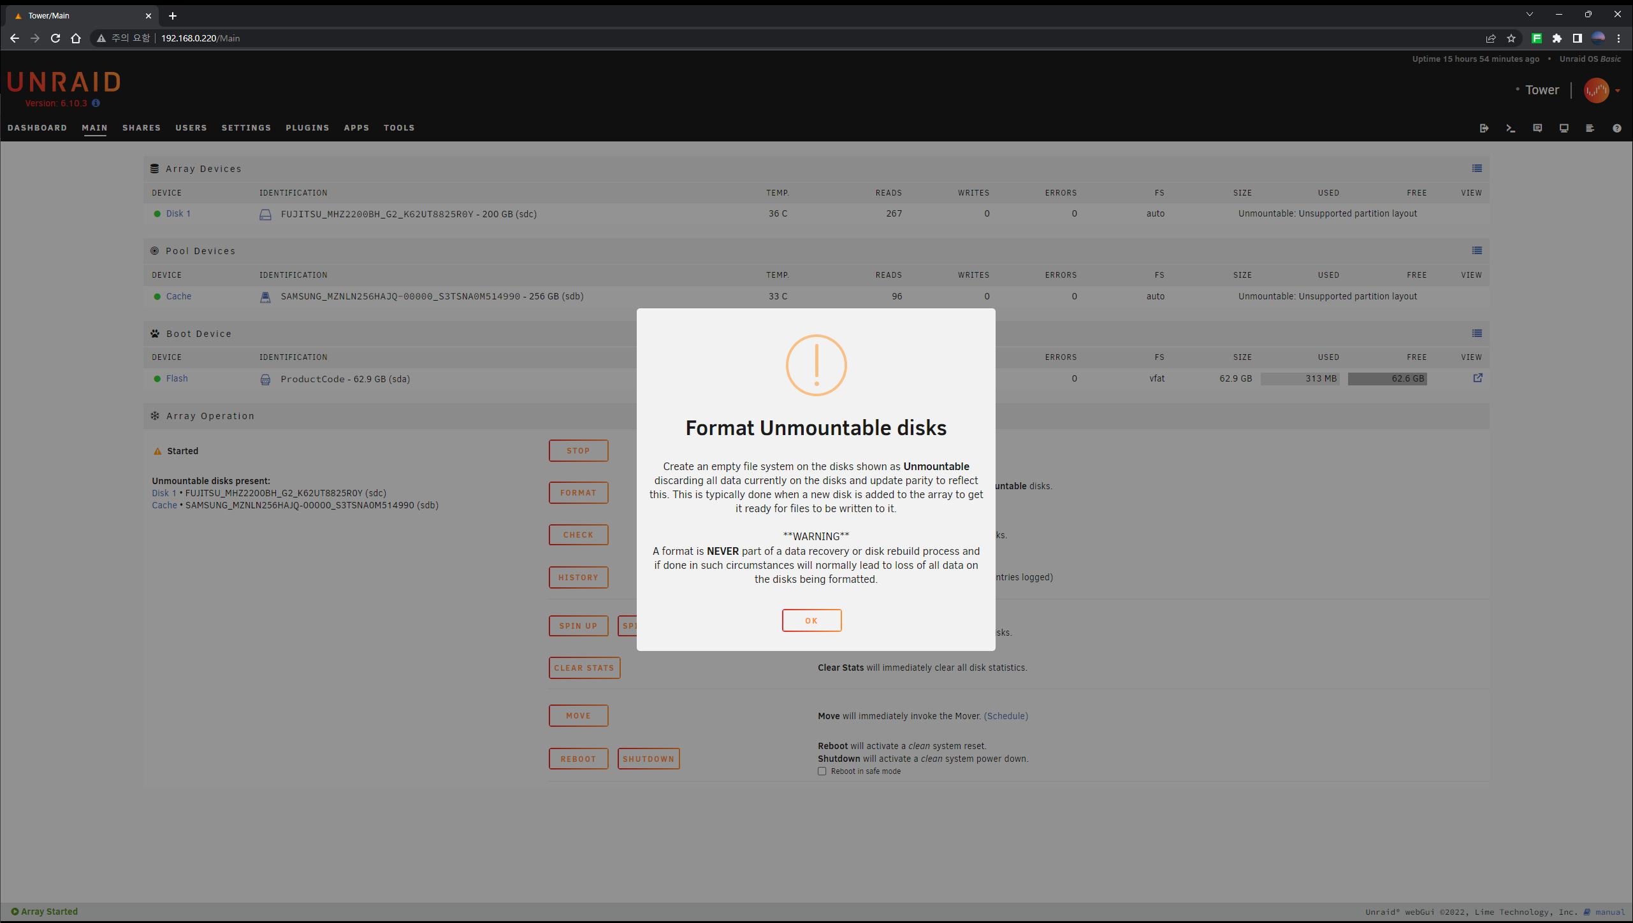Click the version info icon beside 6.10.3
The height and width of the screenshot is (923, 1633).
point(96,103)
